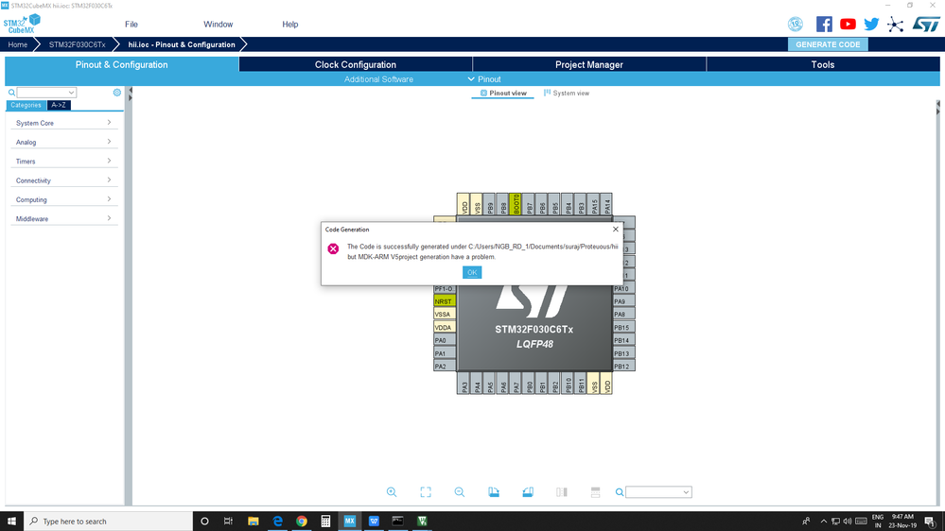Expand the Connectivity category
The image size is (945, 531).
(x=63, y=180)
